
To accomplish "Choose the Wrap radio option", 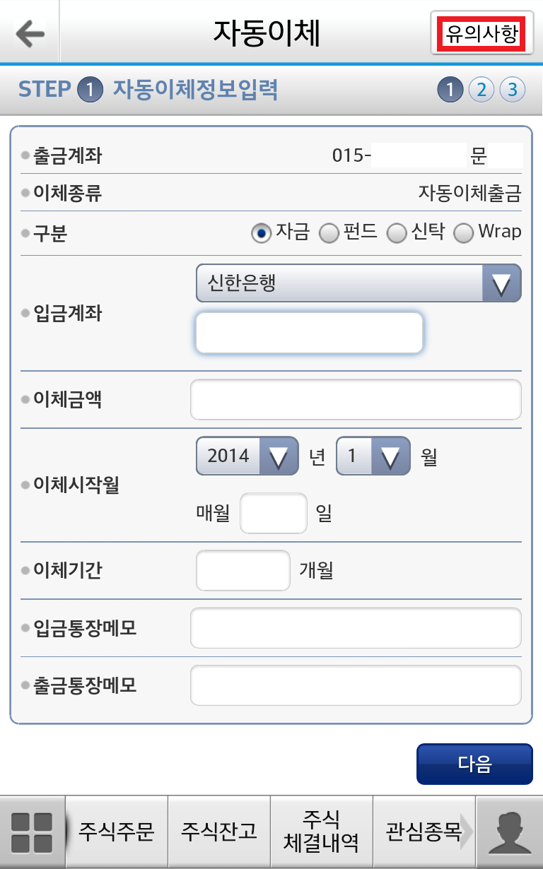I will click(487, 232).
